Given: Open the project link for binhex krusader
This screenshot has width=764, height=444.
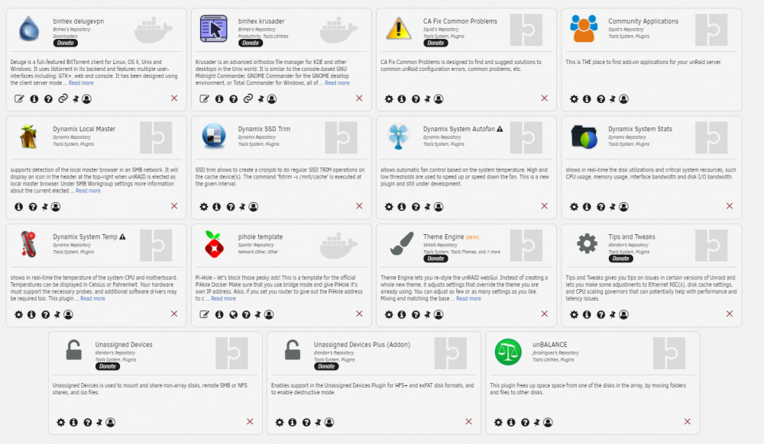Looking at the screenshot, I should pyautogui.click(x=248, y=98).
